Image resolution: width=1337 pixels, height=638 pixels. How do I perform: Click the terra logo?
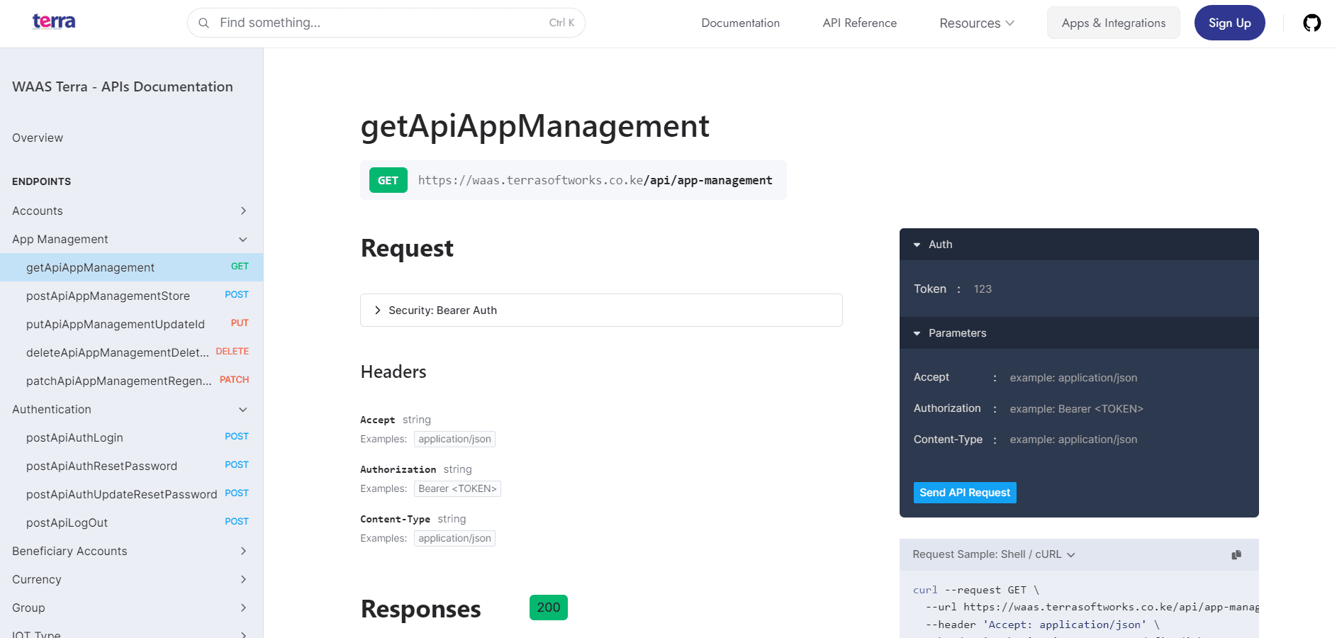pyautogui.click(x=54, y=22)
